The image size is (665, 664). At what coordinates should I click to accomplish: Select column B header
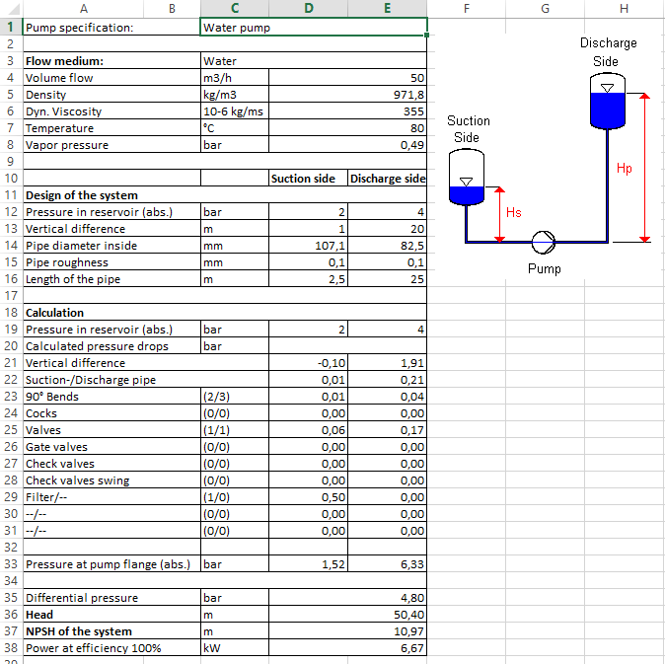(172, 9)
